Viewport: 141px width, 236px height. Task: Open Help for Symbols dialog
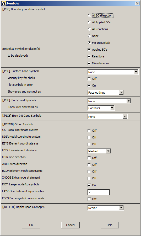click(110, 225)
